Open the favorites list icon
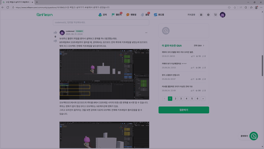 coord(251,7)
